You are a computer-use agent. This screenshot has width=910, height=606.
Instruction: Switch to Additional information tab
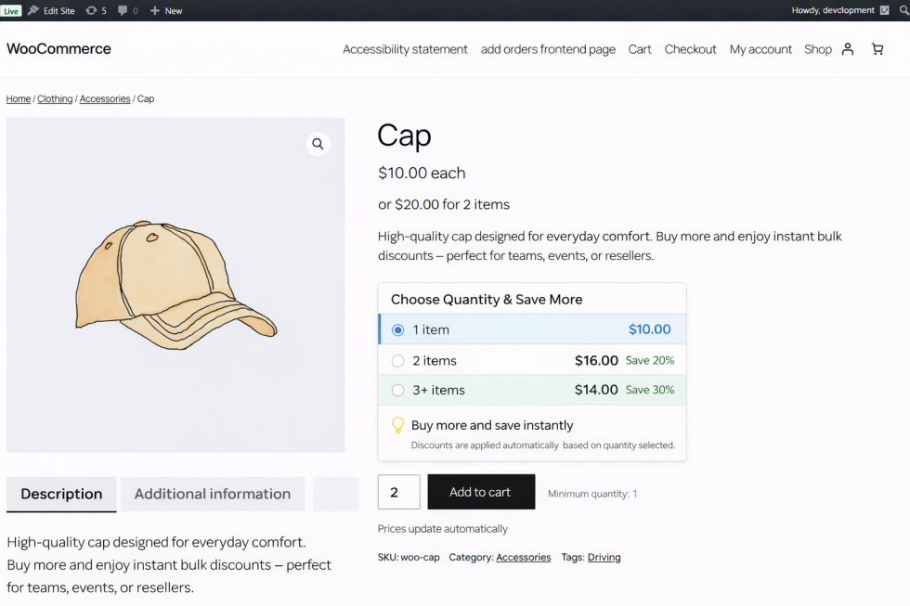(213, 494)
